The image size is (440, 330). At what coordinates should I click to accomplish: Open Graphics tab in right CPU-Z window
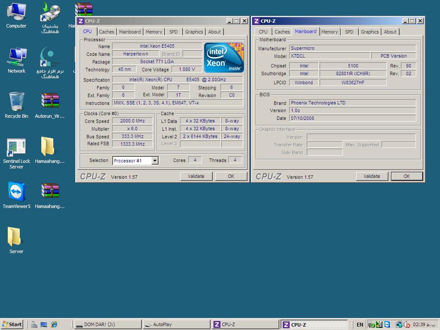pos(370,32)
